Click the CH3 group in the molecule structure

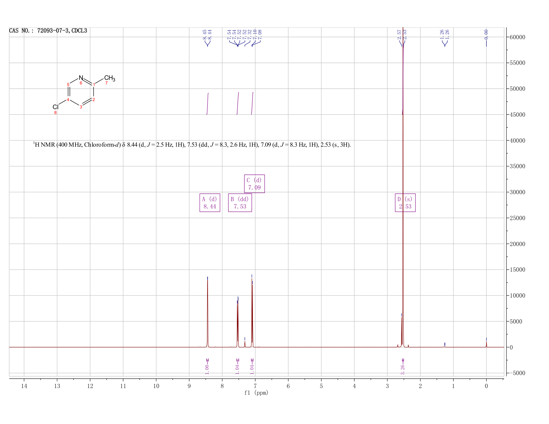[110, 79]
